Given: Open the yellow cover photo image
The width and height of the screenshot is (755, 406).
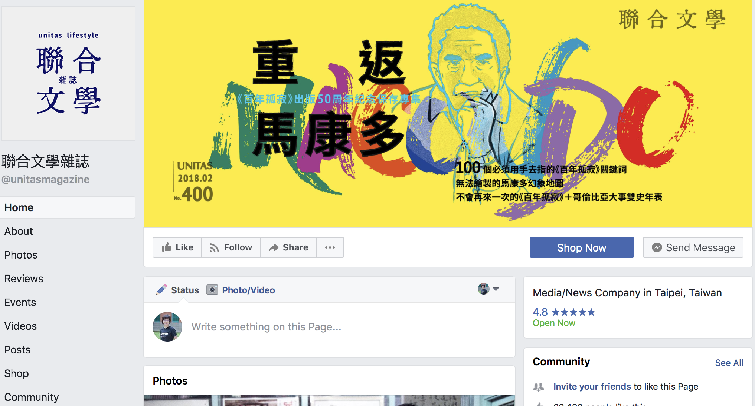Looking at the screenshot, I should (448, 113).
